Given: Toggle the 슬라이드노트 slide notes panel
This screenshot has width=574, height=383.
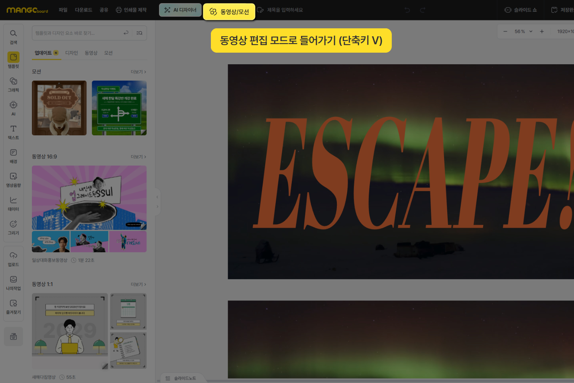Looking at the screenshot, I should (181, 378).
